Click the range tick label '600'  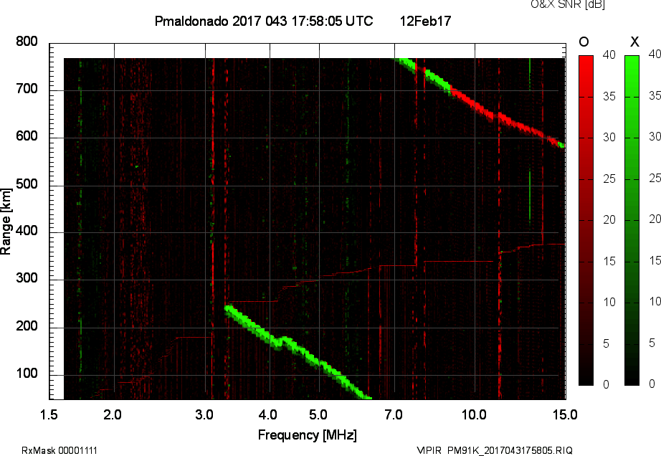(x=27, y=136)
